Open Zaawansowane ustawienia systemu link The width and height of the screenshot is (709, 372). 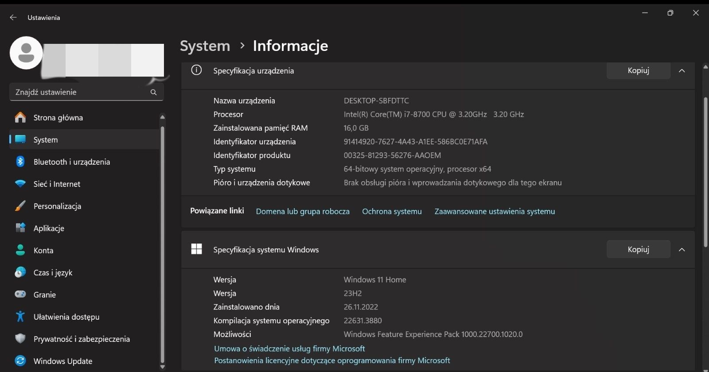point(495,212)
